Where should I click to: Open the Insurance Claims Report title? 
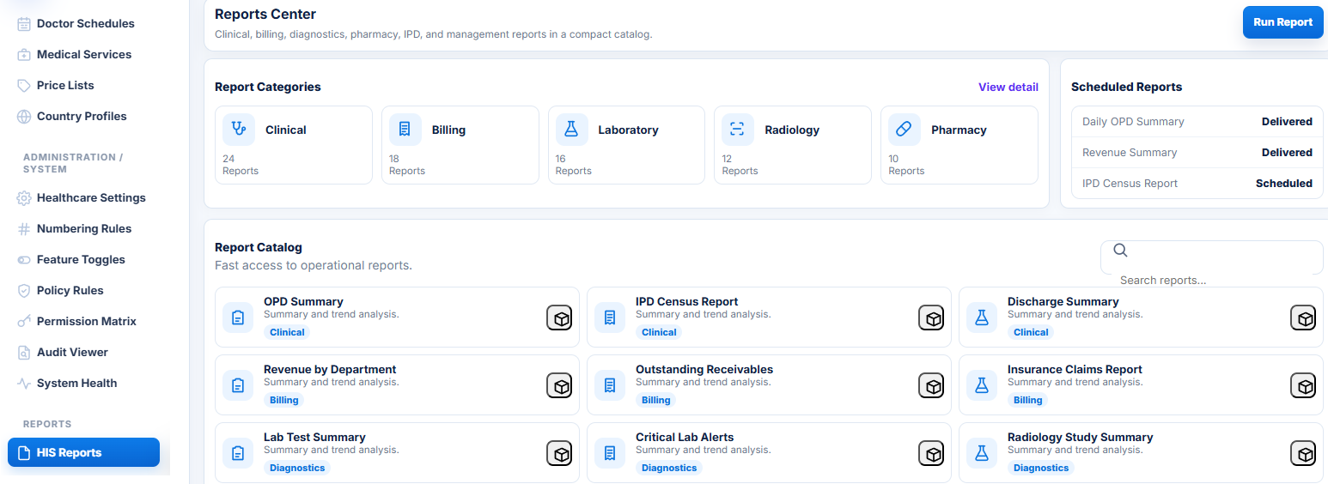tap(1075, 369)
